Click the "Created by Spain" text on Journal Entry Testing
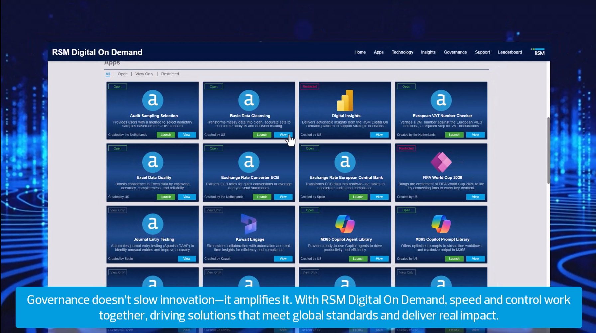 point(120,259)
